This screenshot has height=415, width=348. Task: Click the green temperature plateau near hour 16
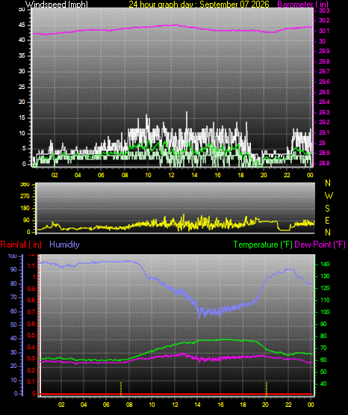click(x=220, y=339)
